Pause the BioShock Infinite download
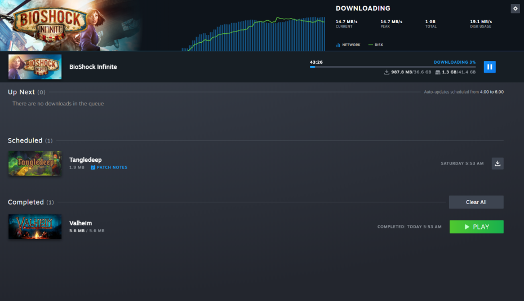 (490, 67)
